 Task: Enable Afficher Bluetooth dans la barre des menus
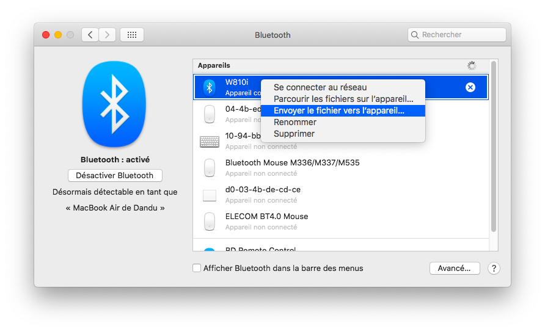197,268
